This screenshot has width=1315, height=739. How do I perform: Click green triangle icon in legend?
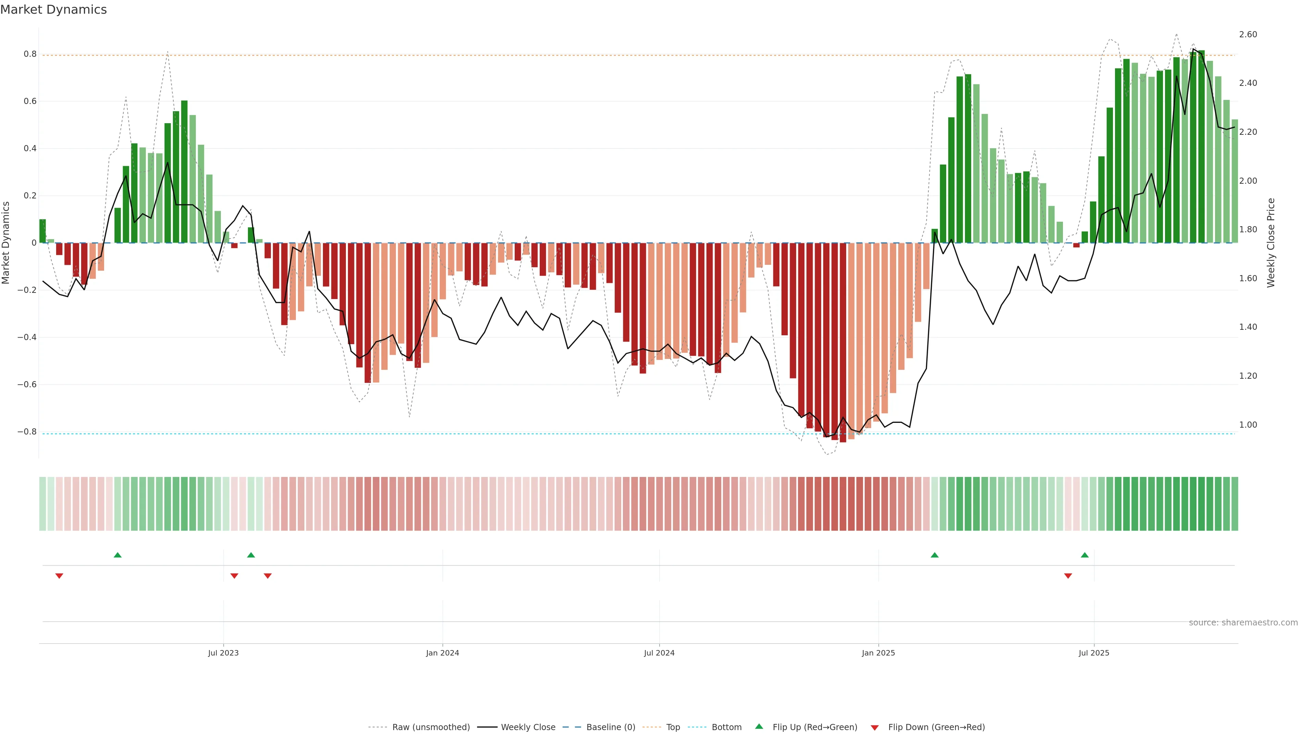click(x=759, y=726)
